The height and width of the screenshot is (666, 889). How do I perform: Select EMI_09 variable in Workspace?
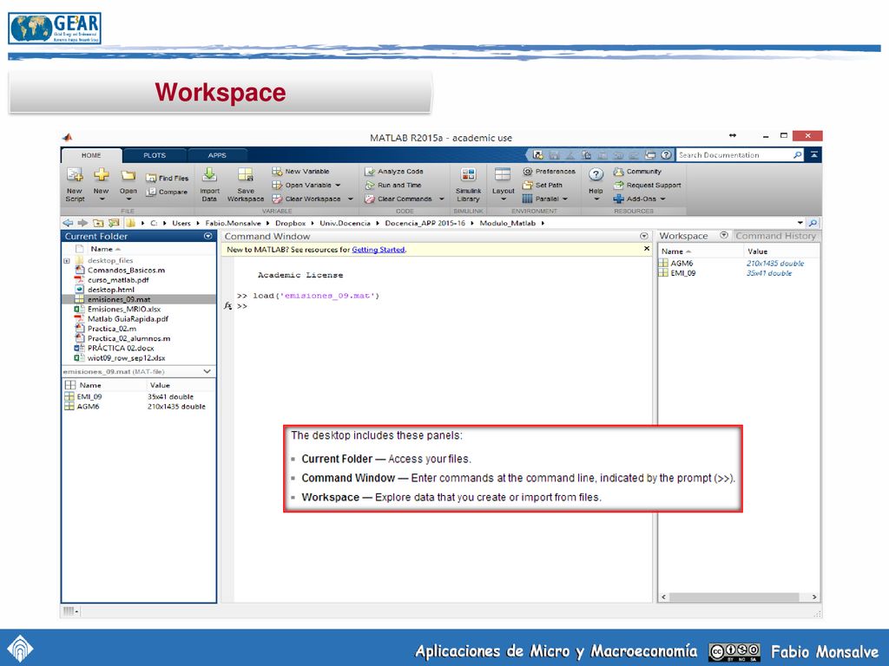point(682,273)
